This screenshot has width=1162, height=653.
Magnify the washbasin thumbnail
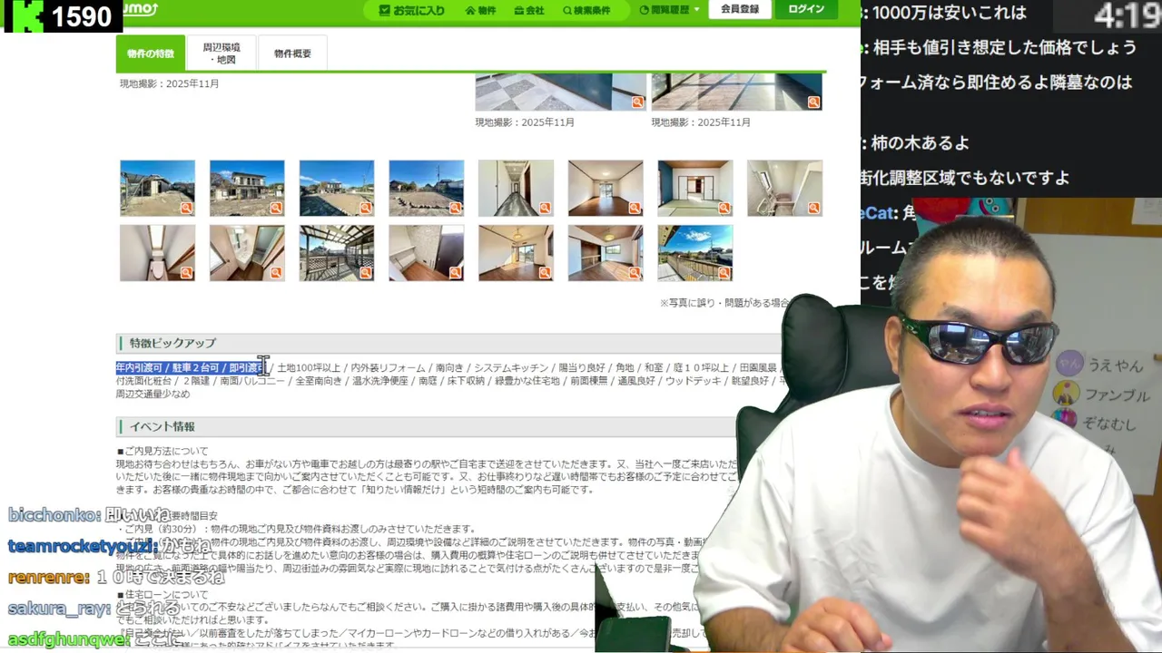(x=276, y=273)
